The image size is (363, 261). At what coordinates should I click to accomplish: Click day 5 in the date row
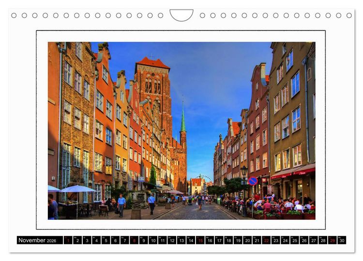tap(106, 240)
